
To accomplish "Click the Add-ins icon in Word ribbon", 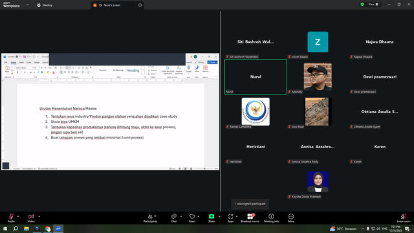I will 205,68.
